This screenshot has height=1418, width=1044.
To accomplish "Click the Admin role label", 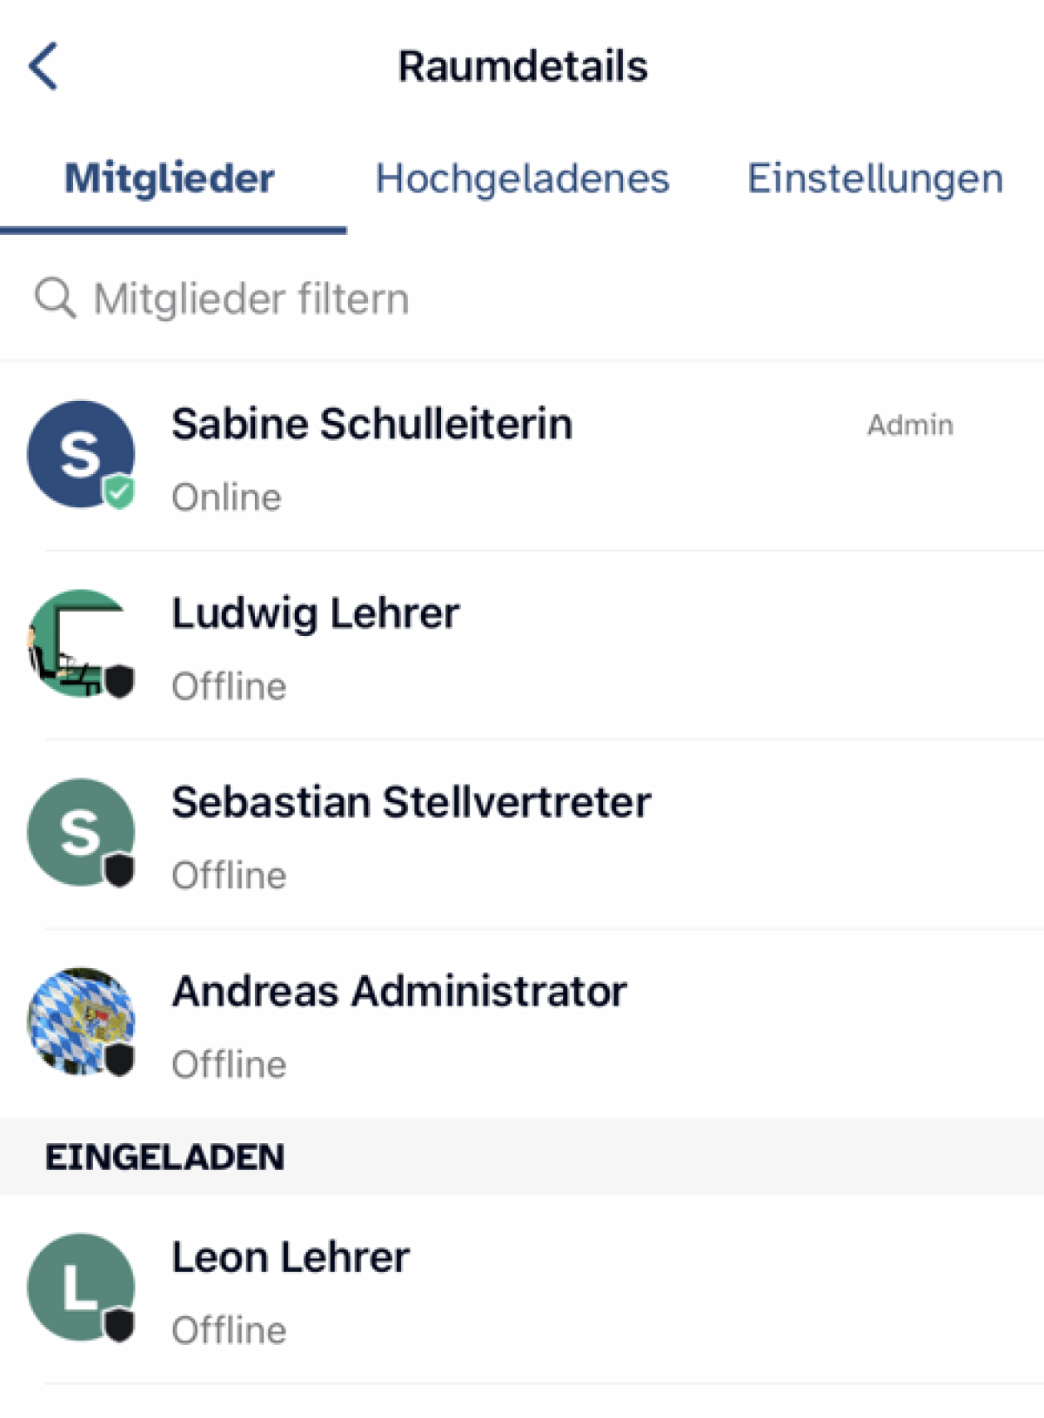I will coord(910,425).
